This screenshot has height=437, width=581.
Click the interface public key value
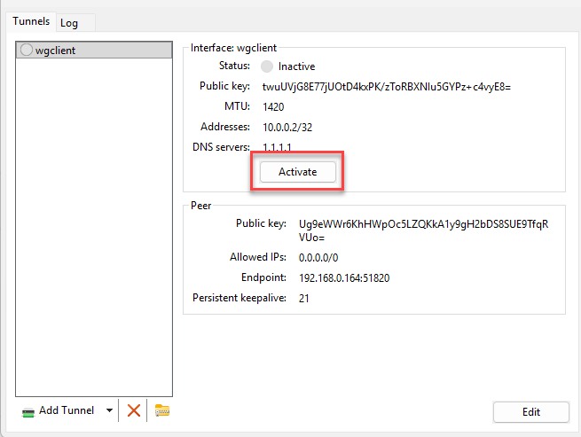pyautogui.click(x=387, y=87)
